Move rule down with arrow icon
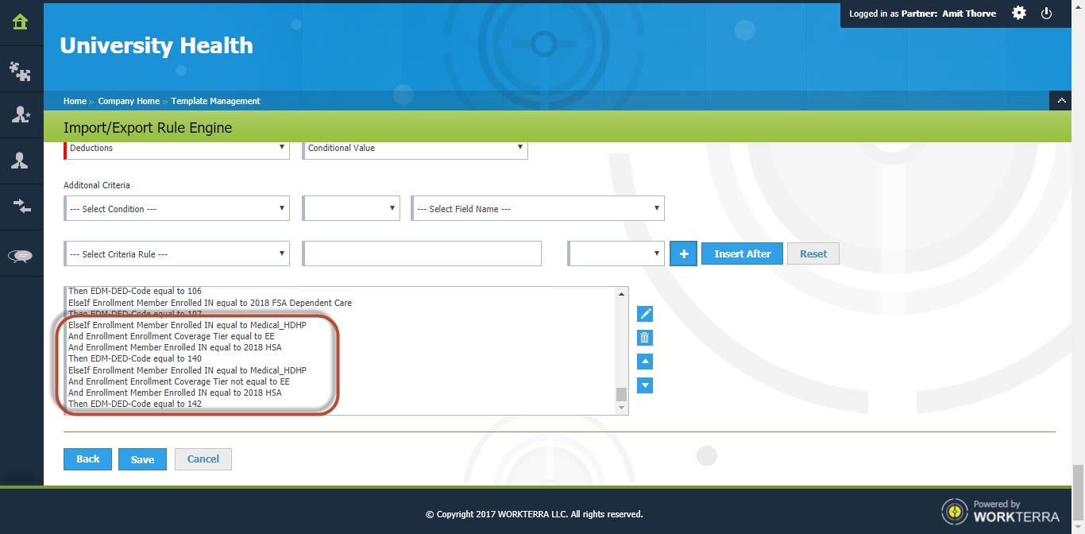The image size is (1085, 534). tap(645, 385)
